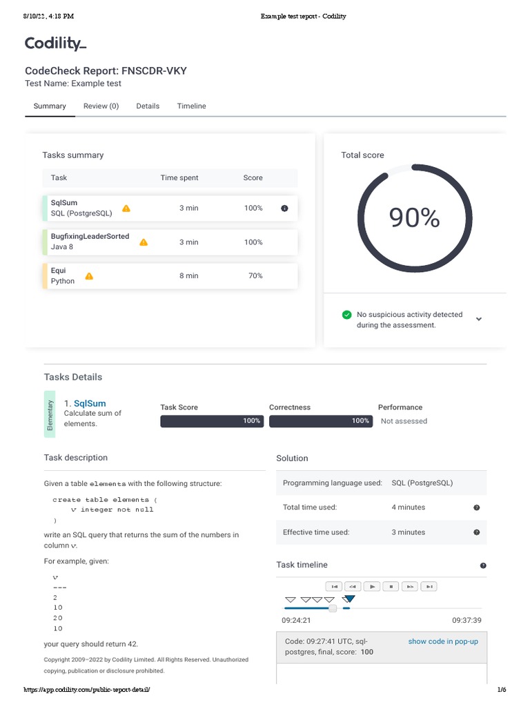The height and width of the screenshot is (707, 530).
Task: Click the timeline slider handle
Action: [333, 608]
